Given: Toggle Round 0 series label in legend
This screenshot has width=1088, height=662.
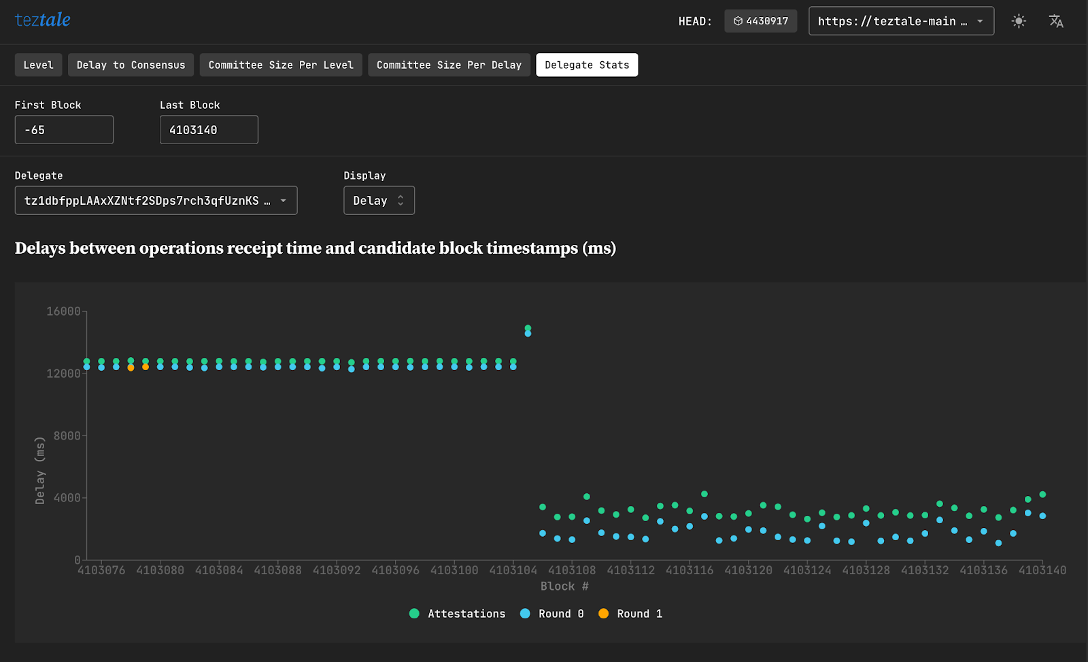Looking at the screenshot, I should [x=561, y=614].
